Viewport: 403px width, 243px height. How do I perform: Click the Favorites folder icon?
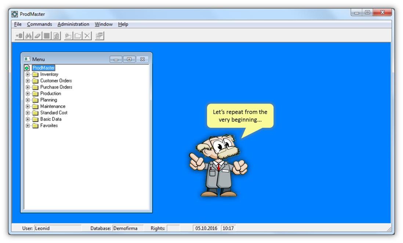(x=36, y=126)
